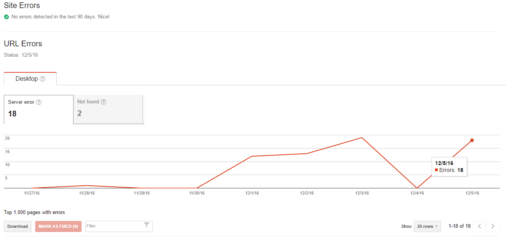Click the 'Status: 12/5/16' text
Viewport: 512px width, 237px height.
coord(21,55)
